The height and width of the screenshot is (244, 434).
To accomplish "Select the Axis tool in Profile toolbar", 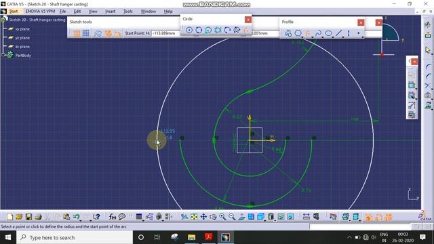I will coord(349,33).
